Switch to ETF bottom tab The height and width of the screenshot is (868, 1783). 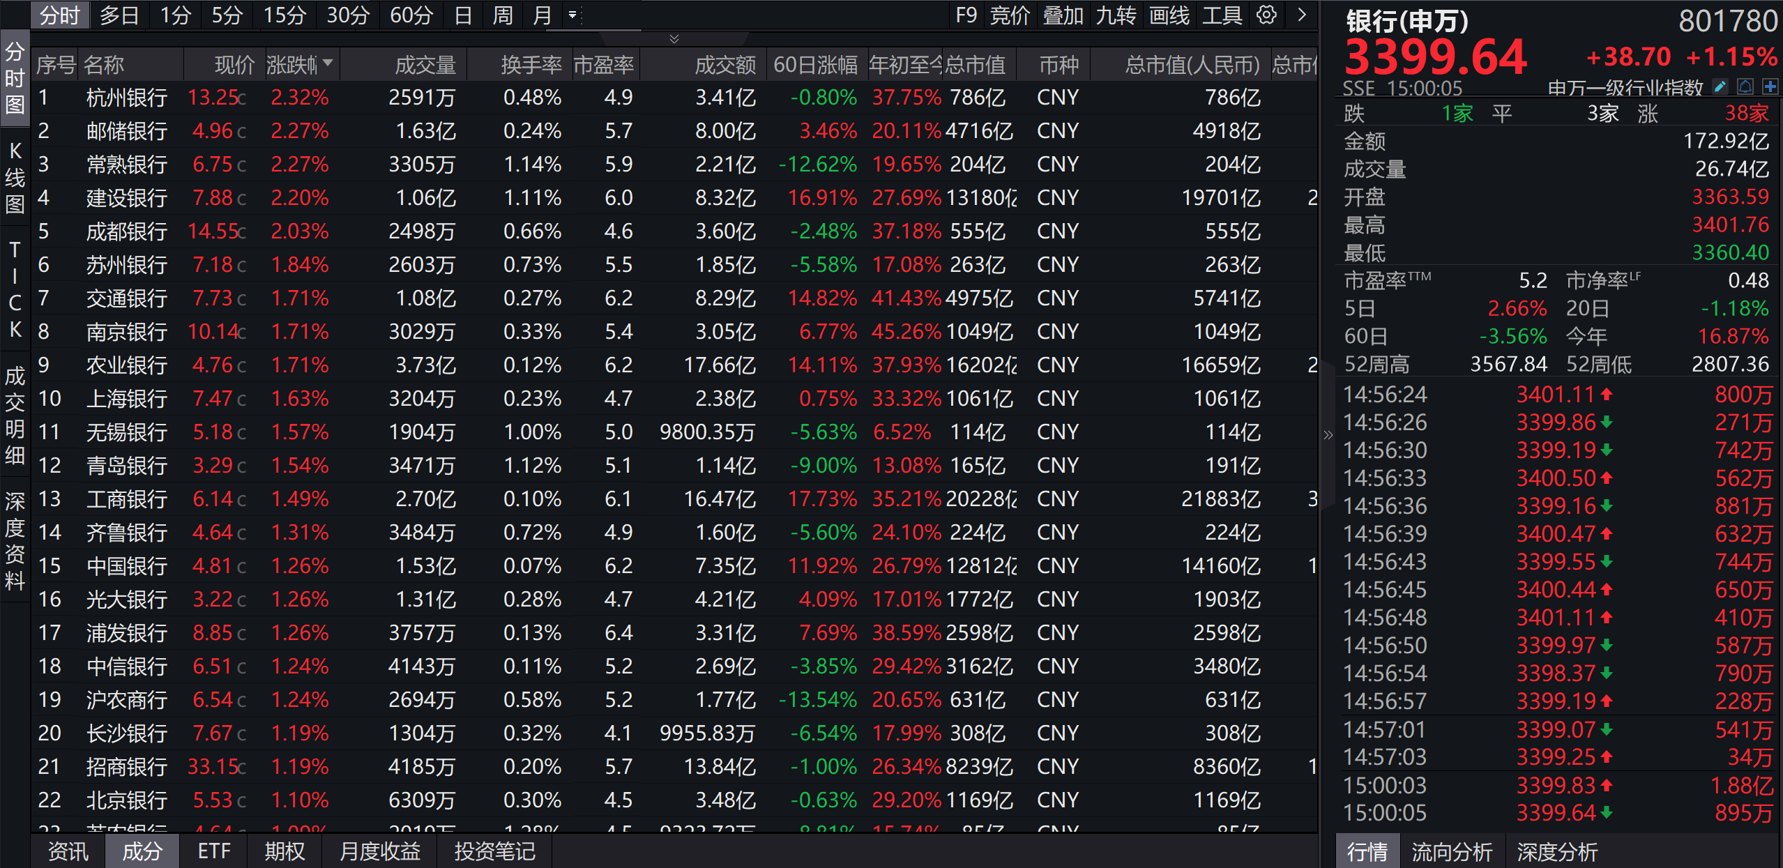214,851
